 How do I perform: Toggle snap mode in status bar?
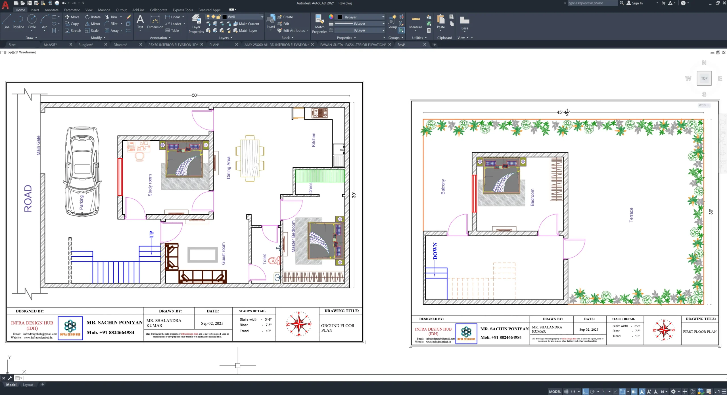click(x=573, y=392)
